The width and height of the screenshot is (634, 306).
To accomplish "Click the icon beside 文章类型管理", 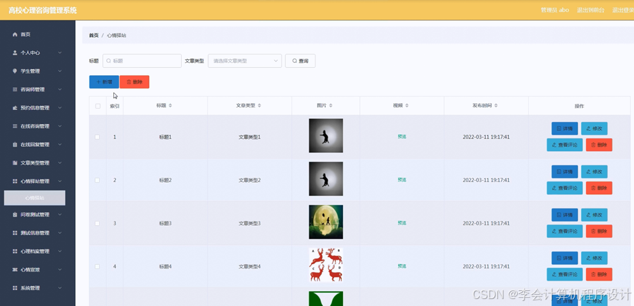I will pyautogui.click(x=15, y=163).
